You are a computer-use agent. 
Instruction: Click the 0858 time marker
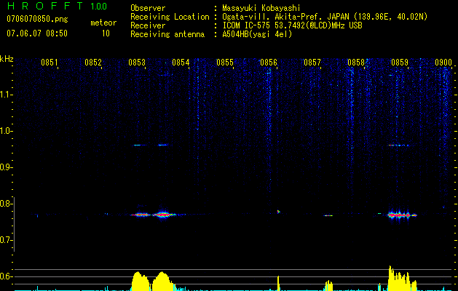click(356, 63)
